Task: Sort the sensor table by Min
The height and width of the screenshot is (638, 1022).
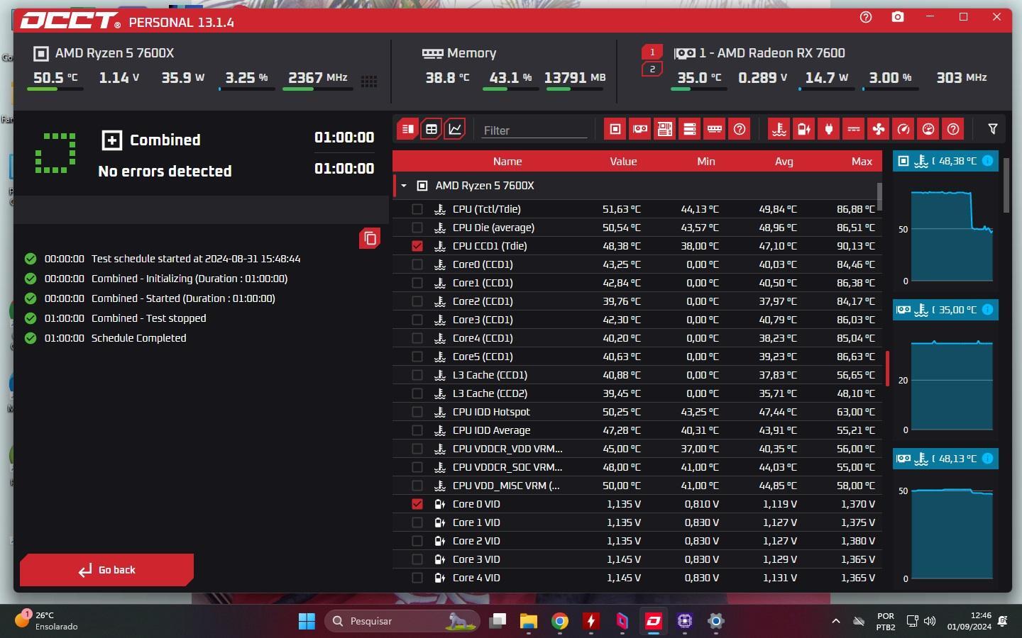Action: 706,162
